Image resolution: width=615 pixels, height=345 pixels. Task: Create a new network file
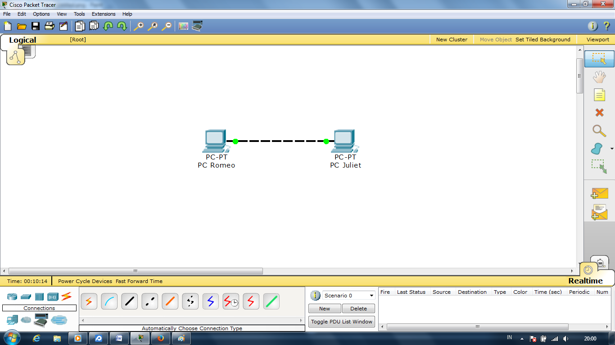point(7,26)
